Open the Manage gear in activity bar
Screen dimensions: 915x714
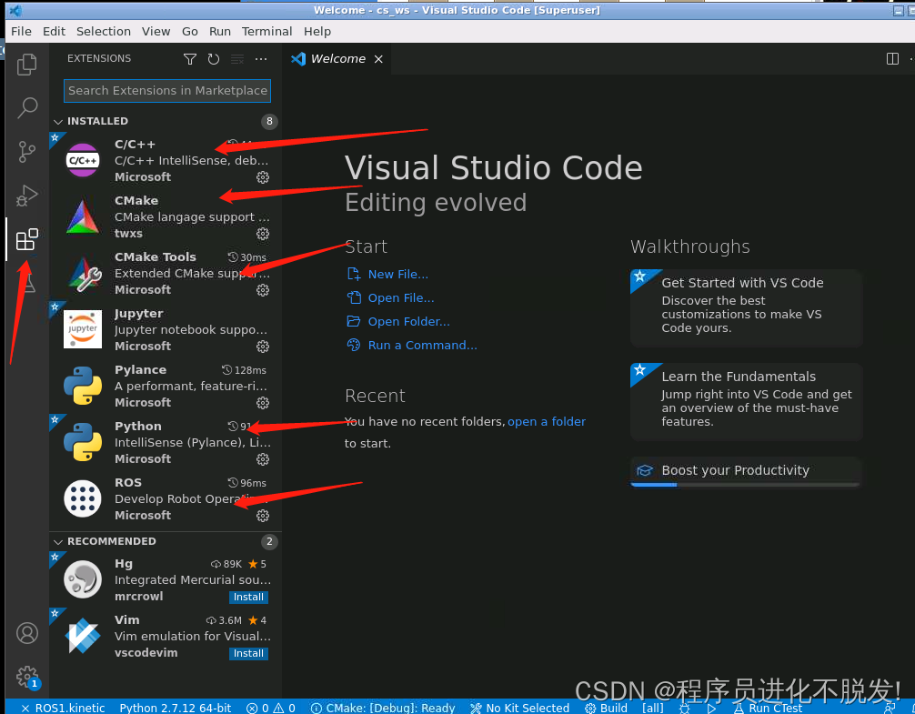point(27,677)
